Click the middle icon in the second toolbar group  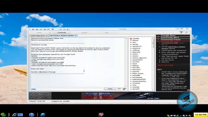coord(64,29)
